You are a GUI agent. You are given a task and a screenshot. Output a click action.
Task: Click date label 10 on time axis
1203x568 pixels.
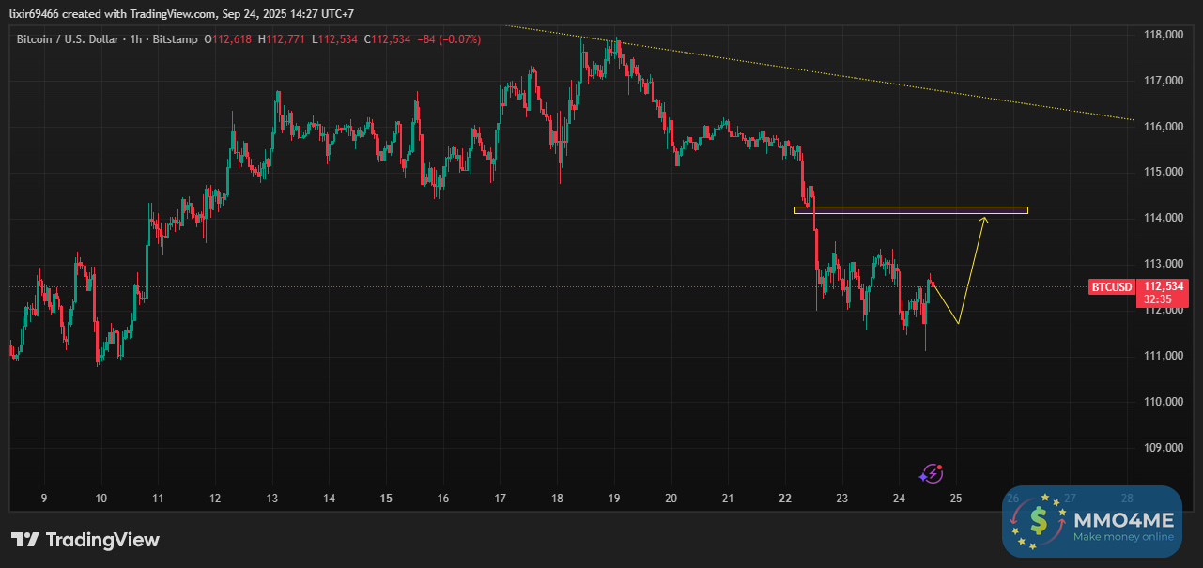point(100,499)
